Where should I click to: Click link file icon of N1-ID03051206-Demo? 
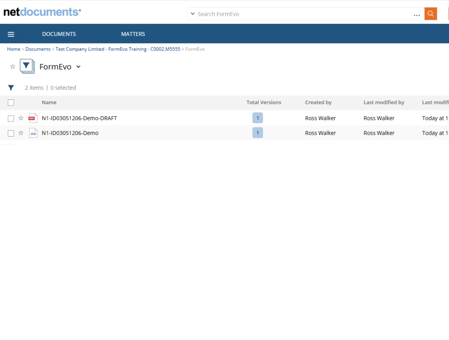pos(33,133)
